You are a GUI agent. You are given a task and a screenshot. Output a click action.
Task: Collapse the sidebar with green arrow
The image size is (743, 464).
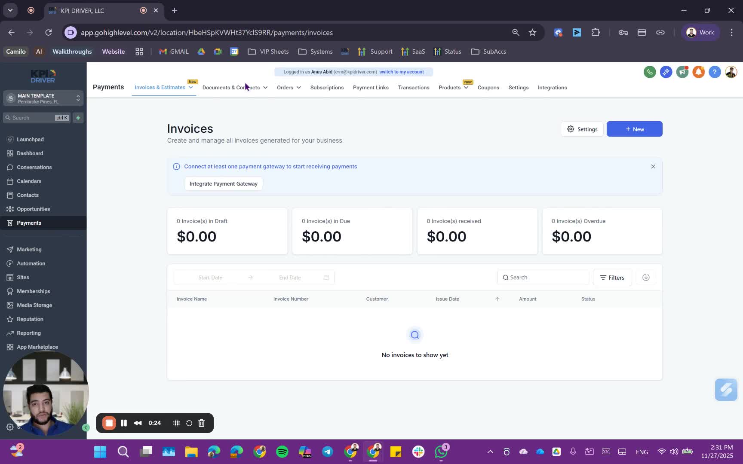pos(86,427)
